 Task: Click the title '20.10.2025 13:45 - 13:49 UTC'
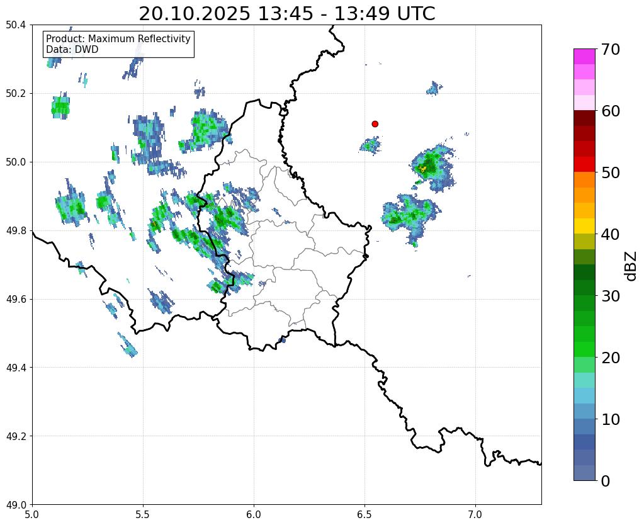(x=286, y=14)
